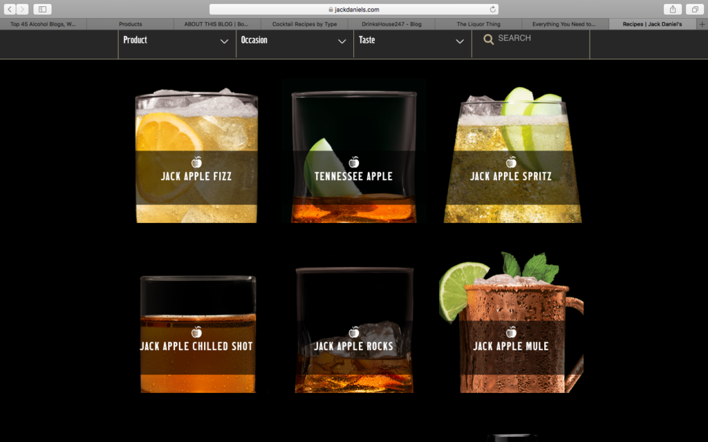Open the Jack Apple Mule recipe thumbnail
The height and width of the screenshot is (442, 708).
pos(511,323)
